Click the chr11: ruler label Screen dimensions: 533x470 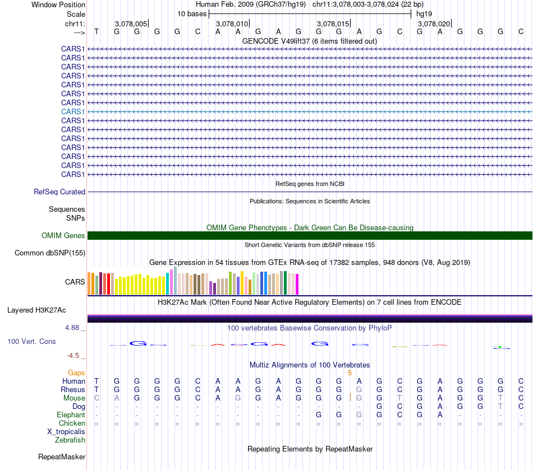tap(75, 24)
